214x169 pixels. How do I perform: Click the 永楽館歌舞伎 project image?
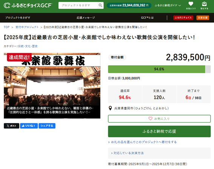[52, 86]
